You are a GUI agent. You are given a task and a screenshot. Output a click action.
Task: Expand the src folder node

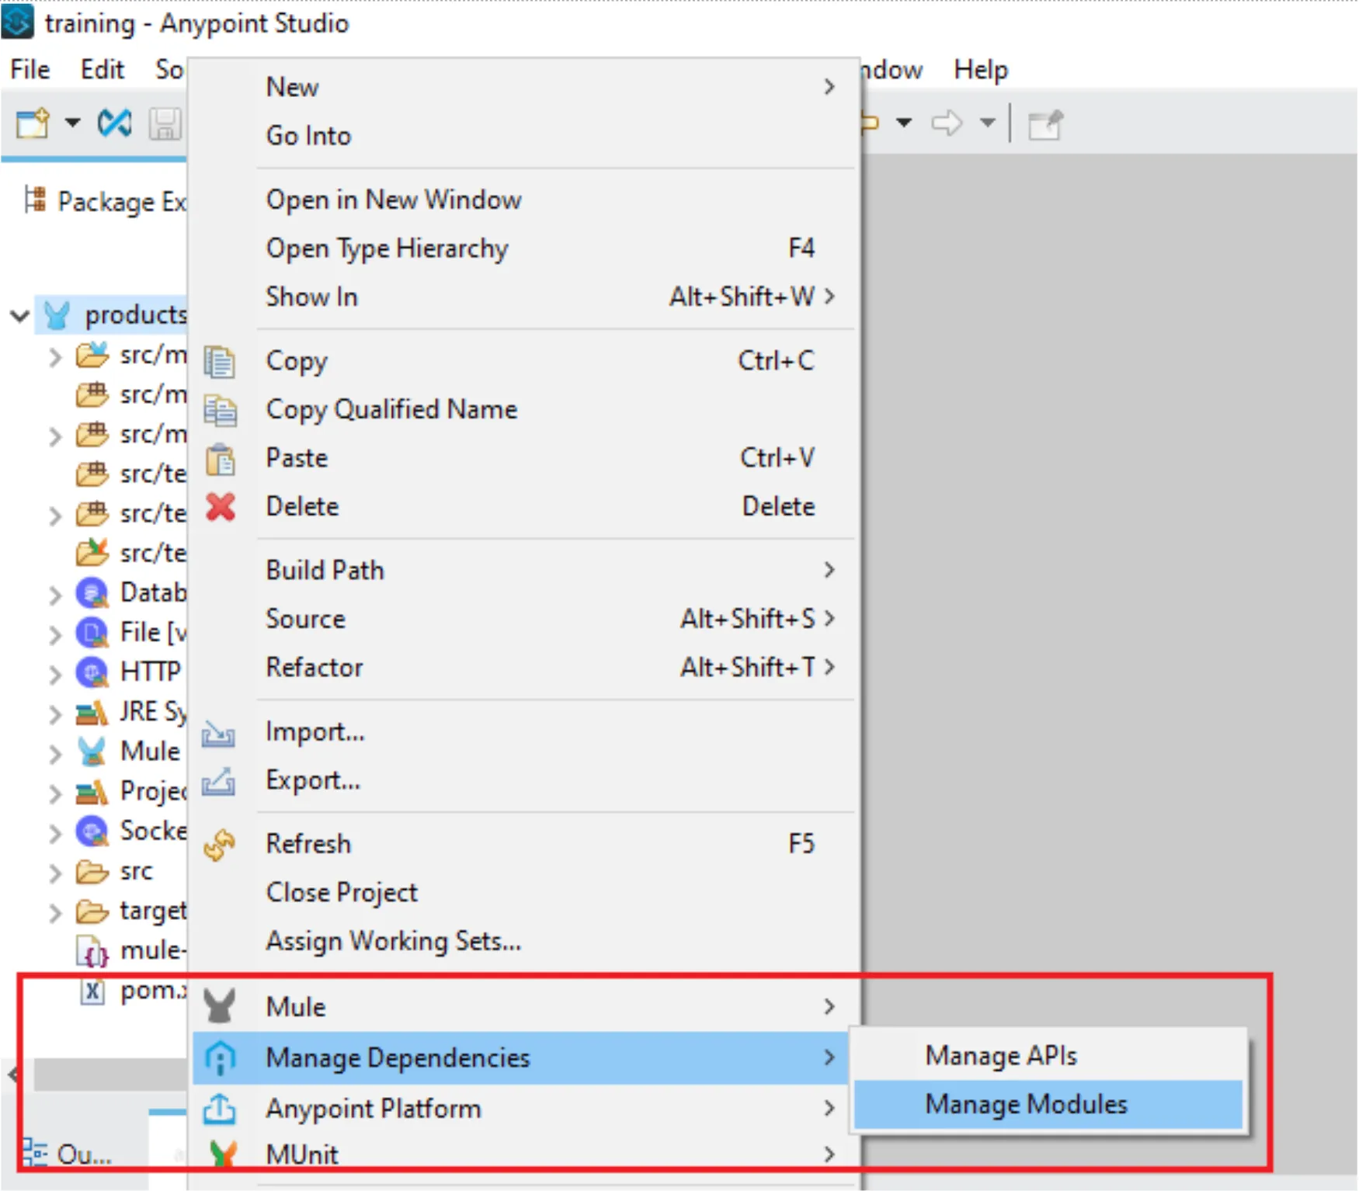55,873
